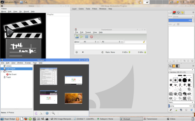This screenshot has height=121, width=195.
Task: Launch Firefox from the bottom panel
Action: [x=26, y=119]
